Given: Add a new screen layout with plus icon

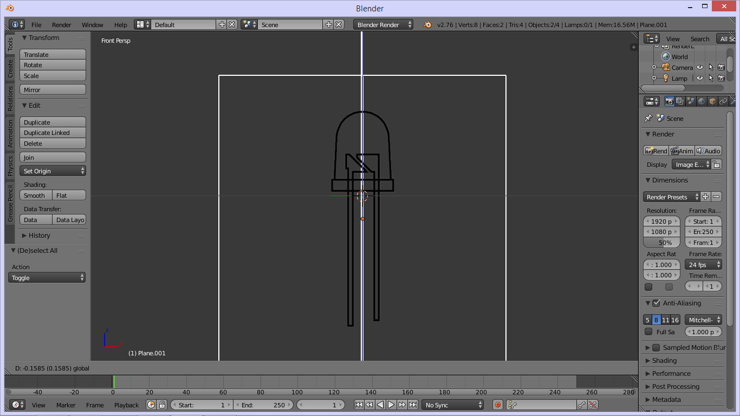Looking at the screenshot, I should click(x=222, y=24).
